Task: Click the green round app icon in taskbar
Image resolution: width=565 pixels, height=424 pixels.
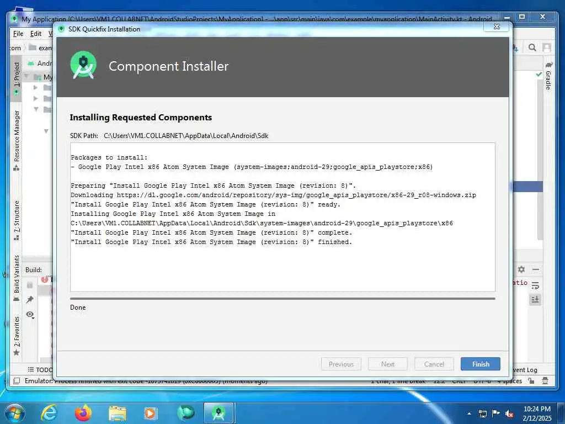Action: pos(185,413)
